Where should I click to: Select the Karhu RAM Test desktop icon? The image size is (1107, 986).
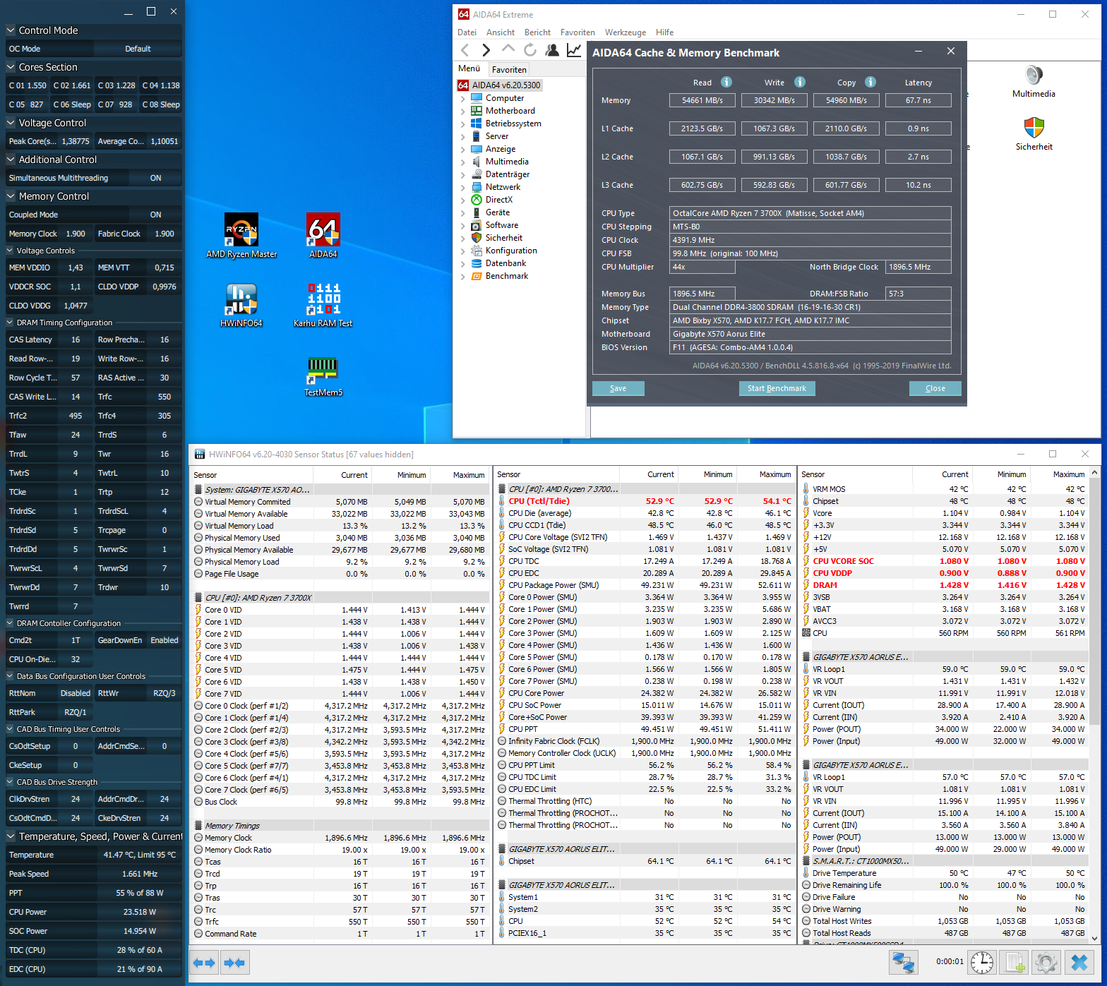pyautogui.click(x=323, y=305)
